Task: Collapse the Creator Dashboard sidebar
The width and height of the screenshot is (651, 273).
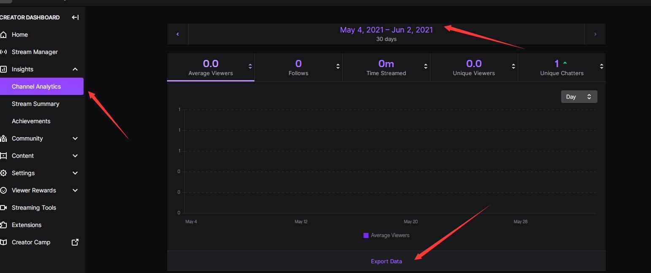Action: pos(75,17)
